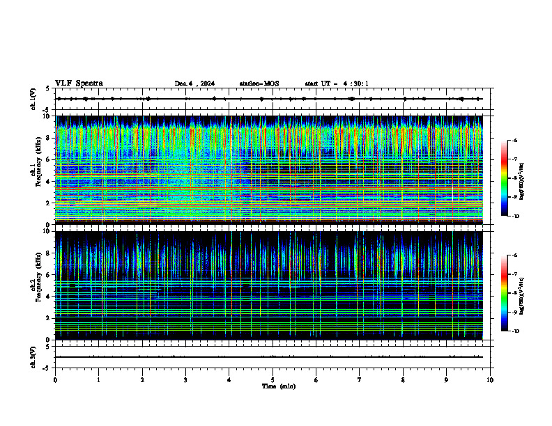This screenshot has height=426, width=552.
Task: Click the "-6" value on ch.1 color scale
Action: click(x=514, y=140)
